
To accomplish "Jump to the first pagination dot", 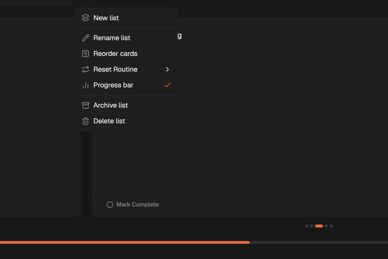I will pos(307,226).
